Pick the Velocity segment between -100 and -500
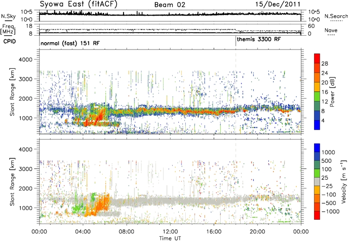Screen dimensions: 348x241 317,198
